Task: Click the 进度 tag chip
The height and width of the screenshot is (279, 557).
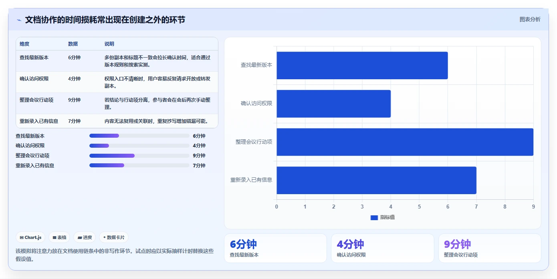Action: point(85,237)
